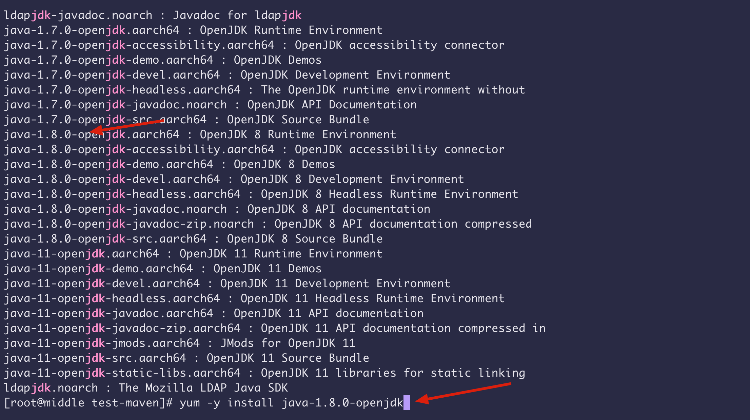This screenshot has width=750, height=420.
Task: Click the java-1.8.0-openjdk-headless.aarch64 line
Action: coord(261,194)
